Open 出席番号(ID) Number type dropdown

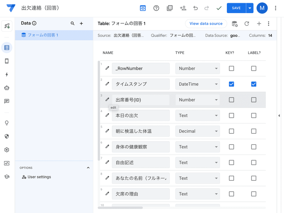pos(198,100)
